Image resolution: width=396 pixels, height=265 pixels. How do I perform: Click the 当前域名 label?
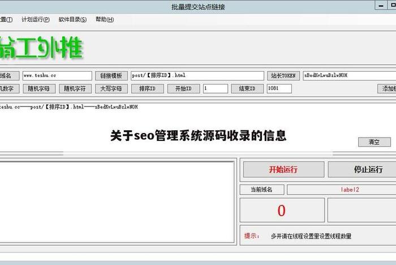262,189
